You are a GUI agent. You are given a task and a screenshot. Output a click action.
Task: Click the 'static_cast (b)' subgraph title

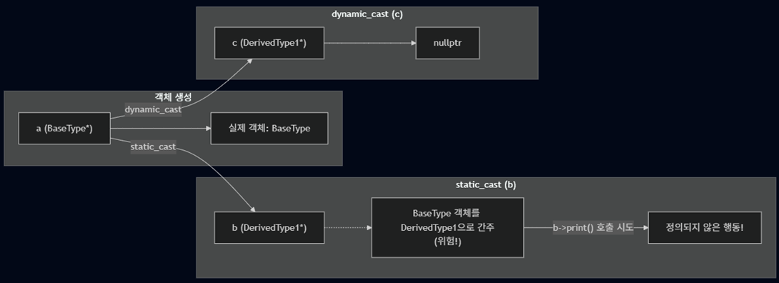coord(486,184)
